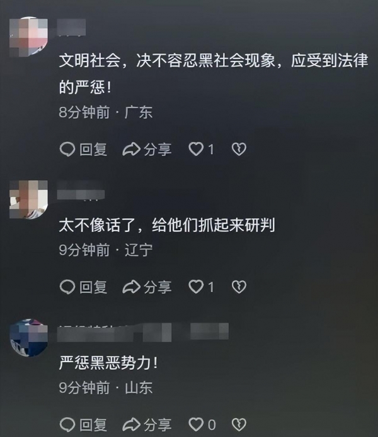The width and height of the screenshot is (378, 437).
Task: Dislike the Liaoning comment with broken heart
Action: (x=239, y=287)
